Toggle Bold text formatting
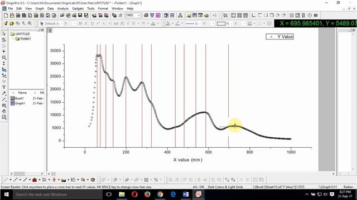 (x=80, y=23)
